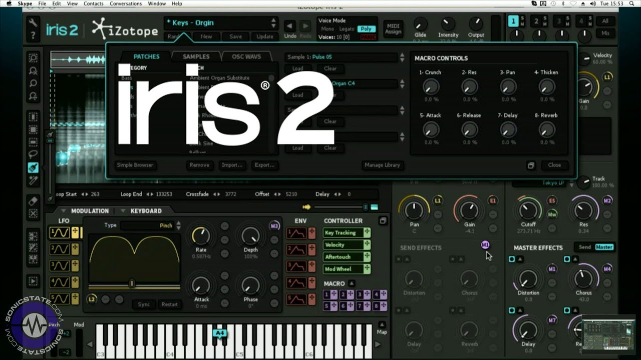This screenshot has height=360, width=641.
Task: Select the time selection tool
Action: coord(33,116)
